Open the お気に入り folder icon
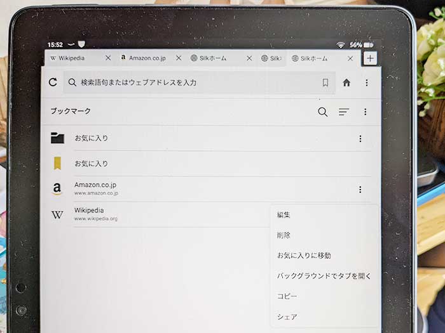Screen dimensions: 445x333 (x=57, y=138)
